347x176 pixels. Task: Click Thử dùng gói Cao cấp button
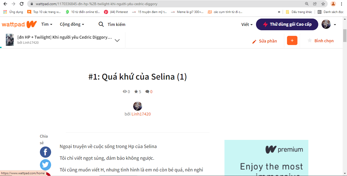pyautogui.click(x=287, y=24)
